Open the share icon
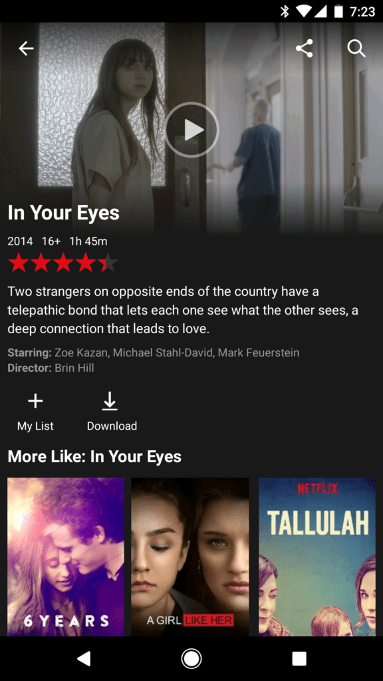383x681 pixels. point(304,49)
